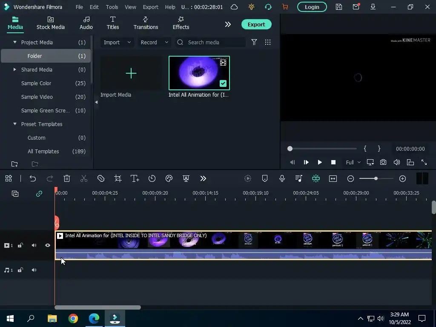Expand the Shared Media tree
The image size is (436, 327).
point(15,69)
